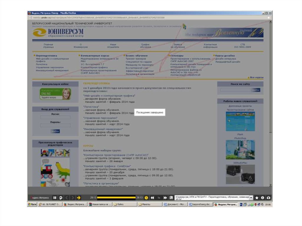Open the 'График обучения' menu item

(145, 46)
